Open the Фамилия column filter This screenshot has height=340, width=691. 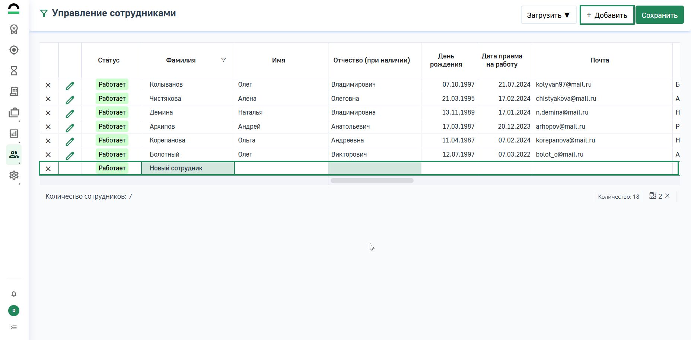[223, 60]
